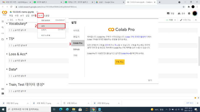Viewport: 200px width, 112px height.
Task: Open options for 코랩 에러.txt download
Action: [x=88, y=103]
